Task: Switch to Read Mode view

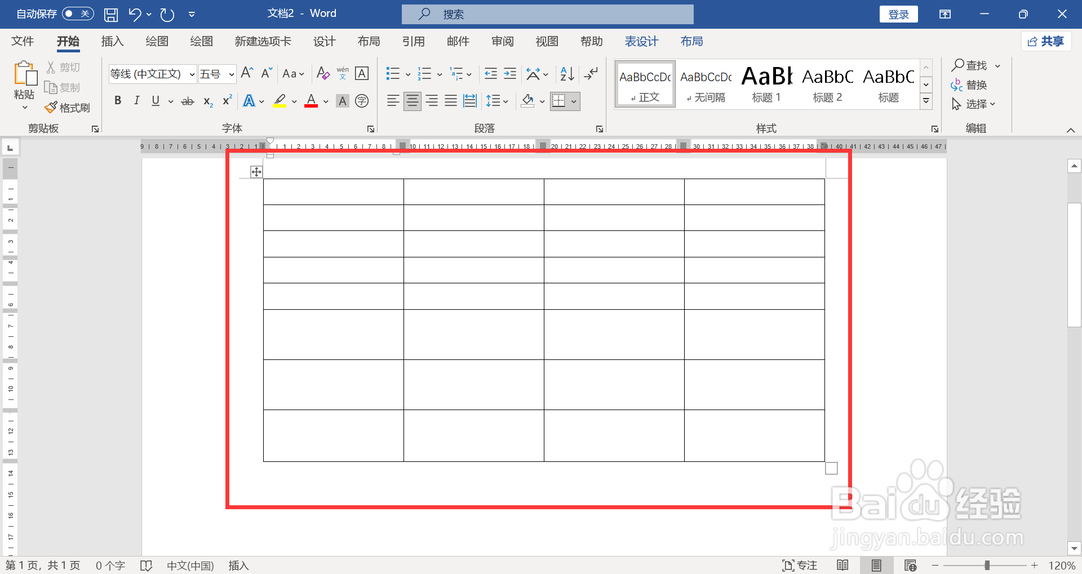Action: 842,565
